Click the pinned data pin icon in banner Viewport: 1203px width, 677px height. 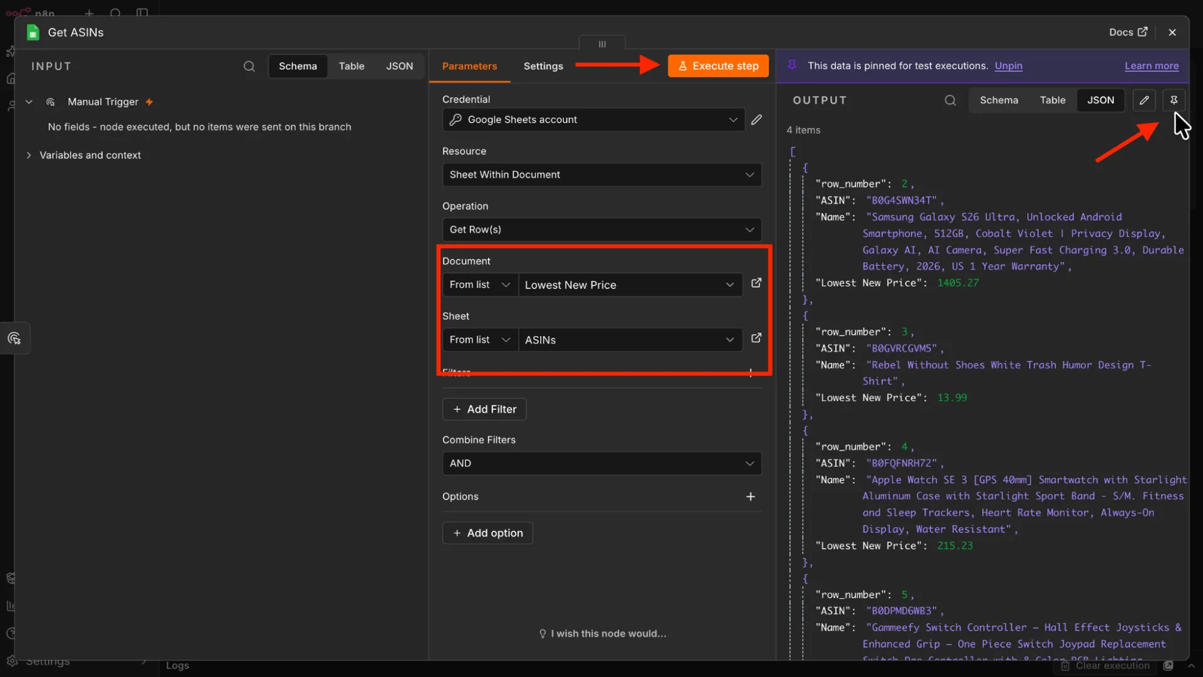792,65
